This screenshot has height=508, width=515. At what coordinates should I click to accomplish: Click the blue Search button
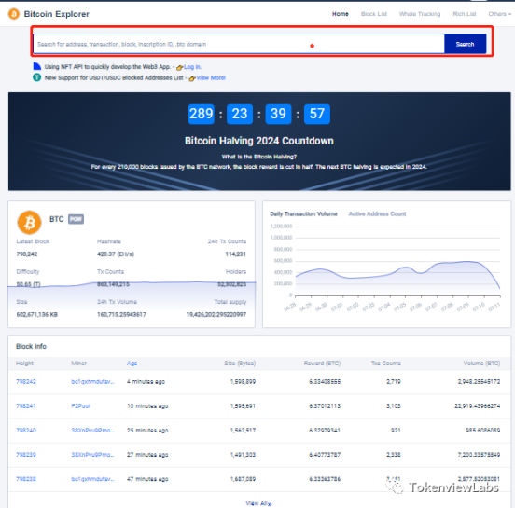click(x=465, y=44)
